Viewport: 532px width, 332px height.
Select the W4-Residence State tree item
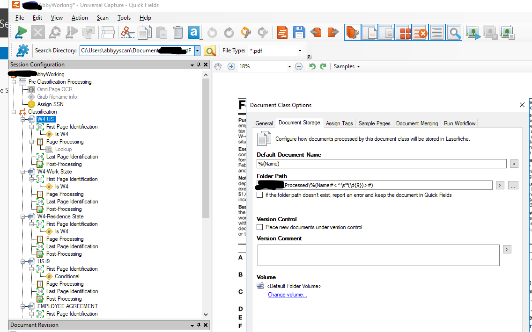(x=60, y=217)
